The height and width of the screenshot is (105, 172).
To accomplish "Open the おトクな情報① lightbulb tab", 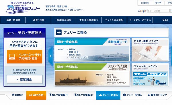I will [58, 95].
